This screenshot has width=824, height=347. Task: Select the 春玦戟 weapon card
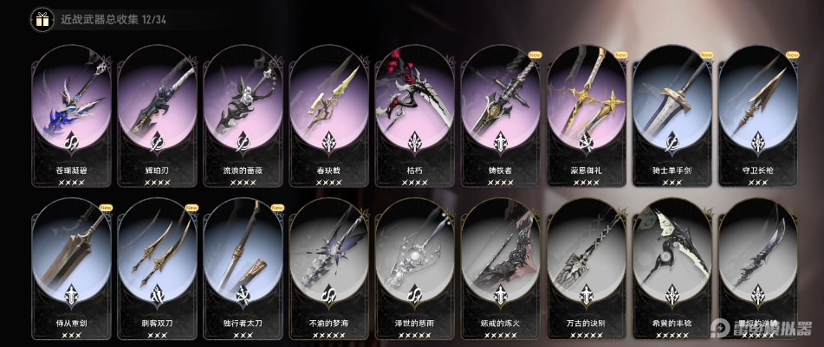click(x=329, y=115)
